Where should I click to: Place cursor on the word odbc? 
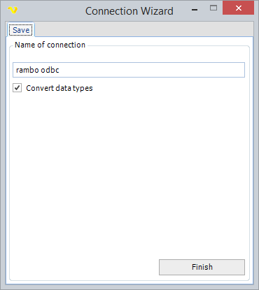click(50, 70)
